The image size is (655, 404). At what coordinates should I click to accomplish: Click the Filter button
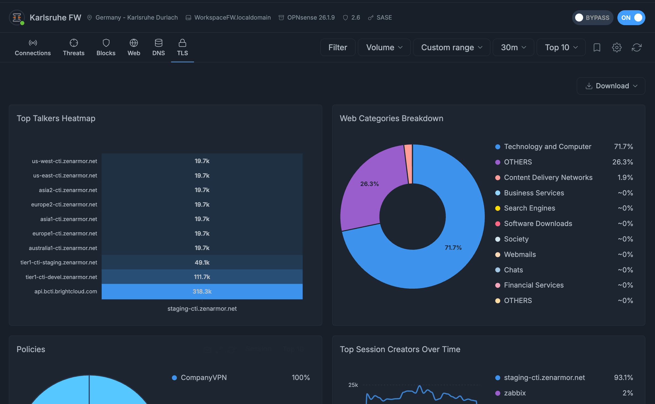point(338,47)
